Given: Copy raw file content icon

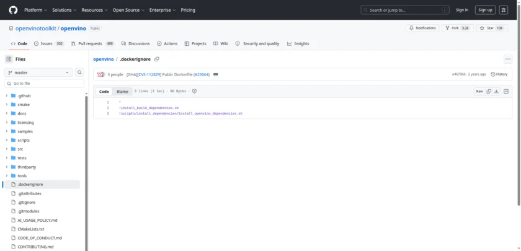Looking at the screenshot, I should (x=489, y=91).
